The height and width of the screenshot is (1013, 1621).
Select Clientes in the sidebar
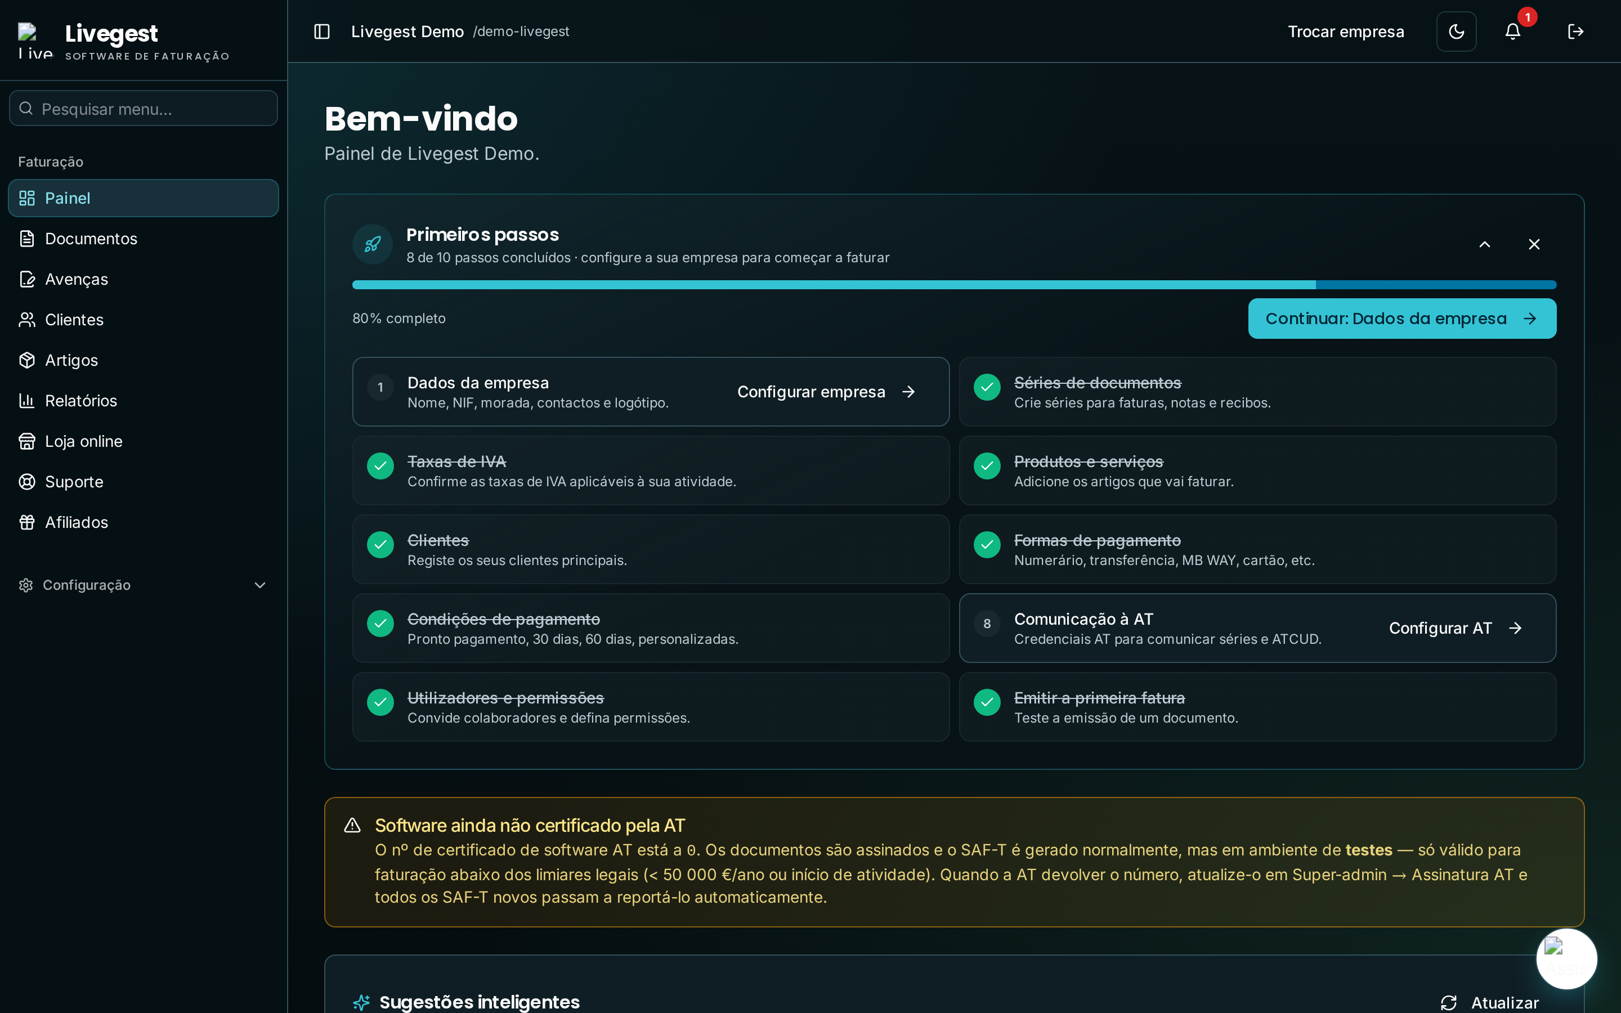[x=144, y=320]
